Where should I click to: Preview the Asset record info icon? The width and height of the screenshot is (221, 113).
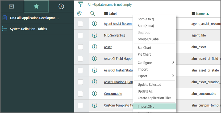[x=94, y=47]
